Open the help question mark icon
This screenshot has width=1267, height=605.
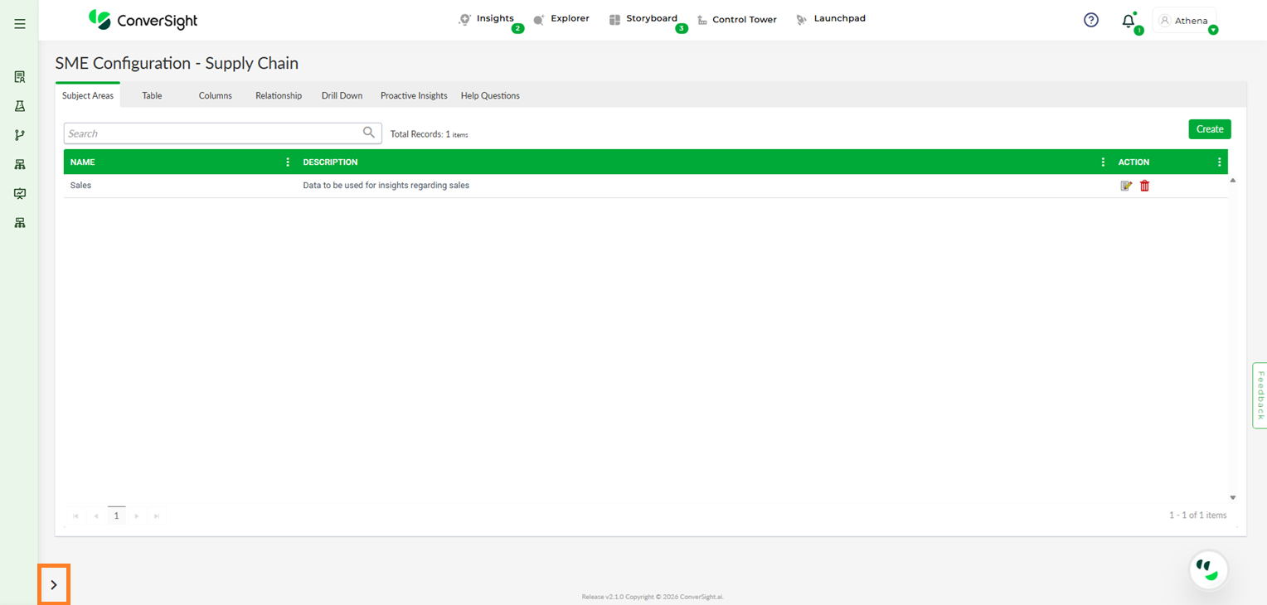click(x=1091, y=20)
